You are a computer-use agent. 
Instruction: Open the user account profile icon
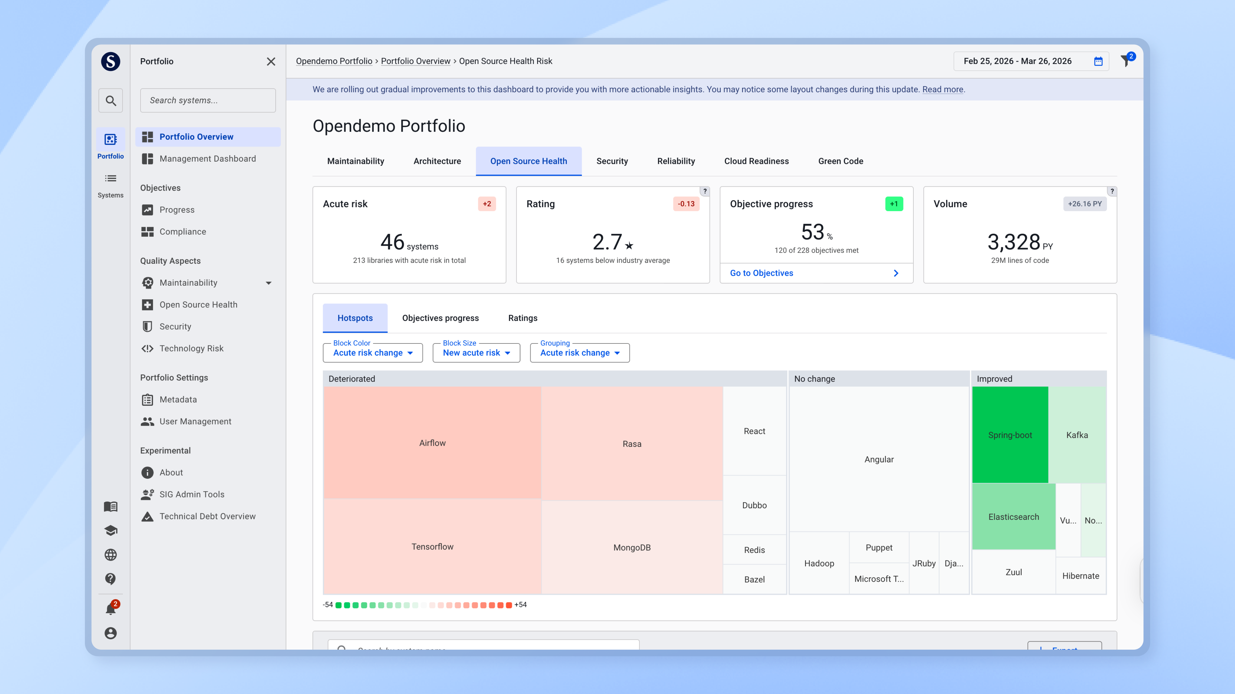[110, 633]
